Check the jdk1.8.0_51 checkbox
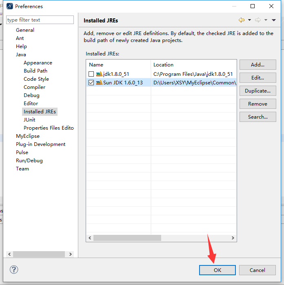284x285 pixels. click(91, 74)
